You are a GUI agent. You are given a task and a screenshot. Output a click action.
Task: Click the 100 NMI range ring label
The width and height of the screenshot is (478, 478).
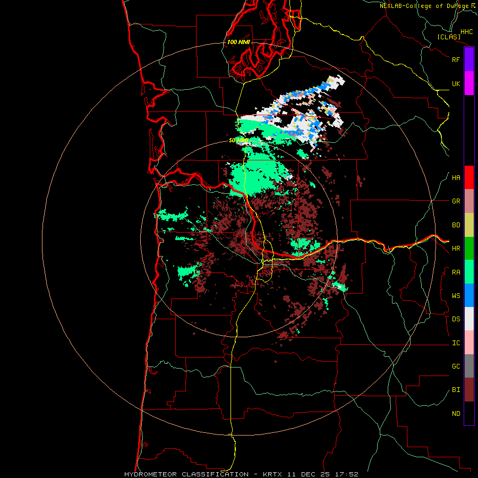[x=238, y=42]
